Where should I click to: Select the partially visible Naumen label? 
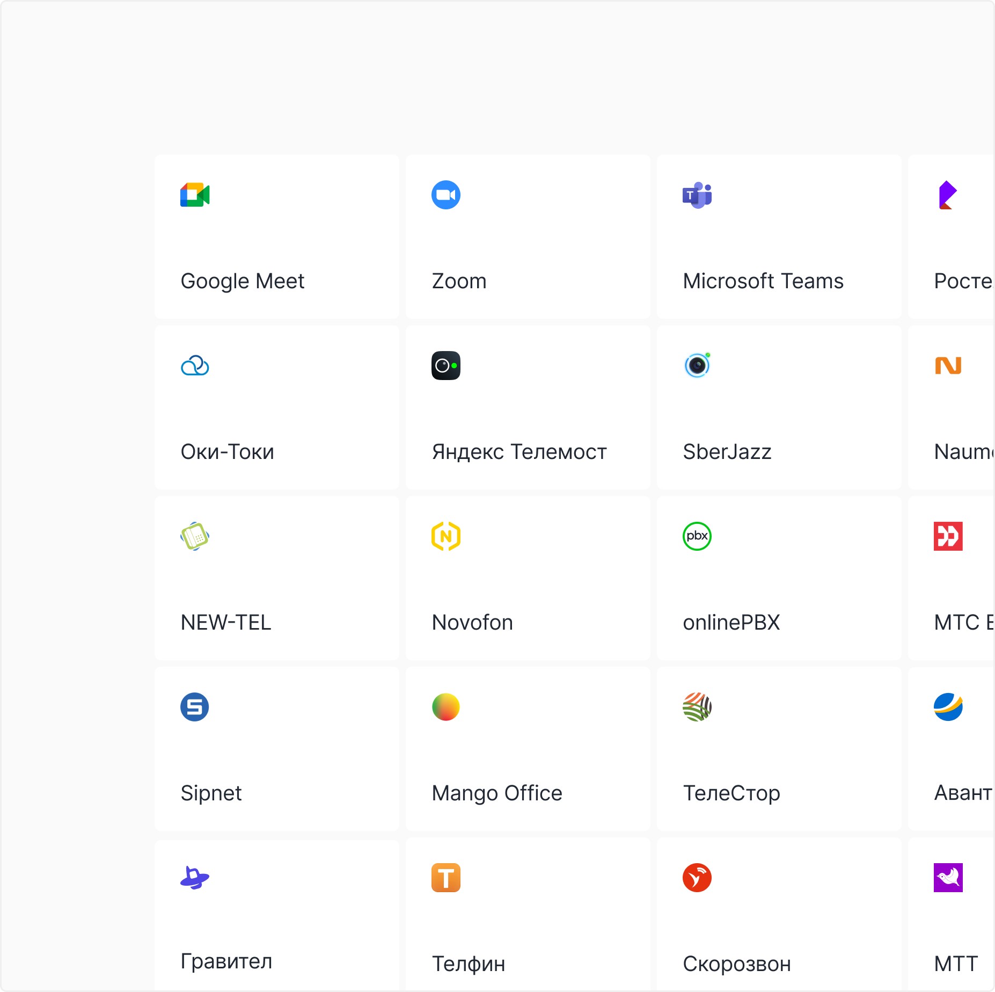coord(964,452)
